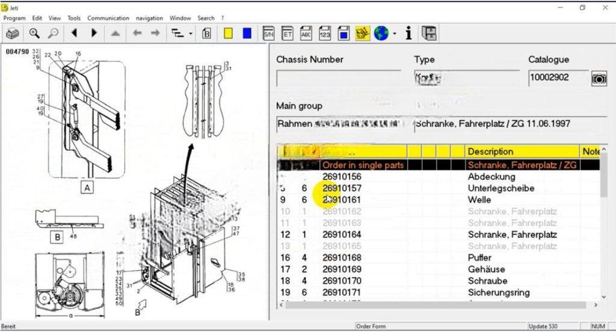Go to previous page with black left arrow
Viewport: 616px width, 332px height.
pos(75,34)
